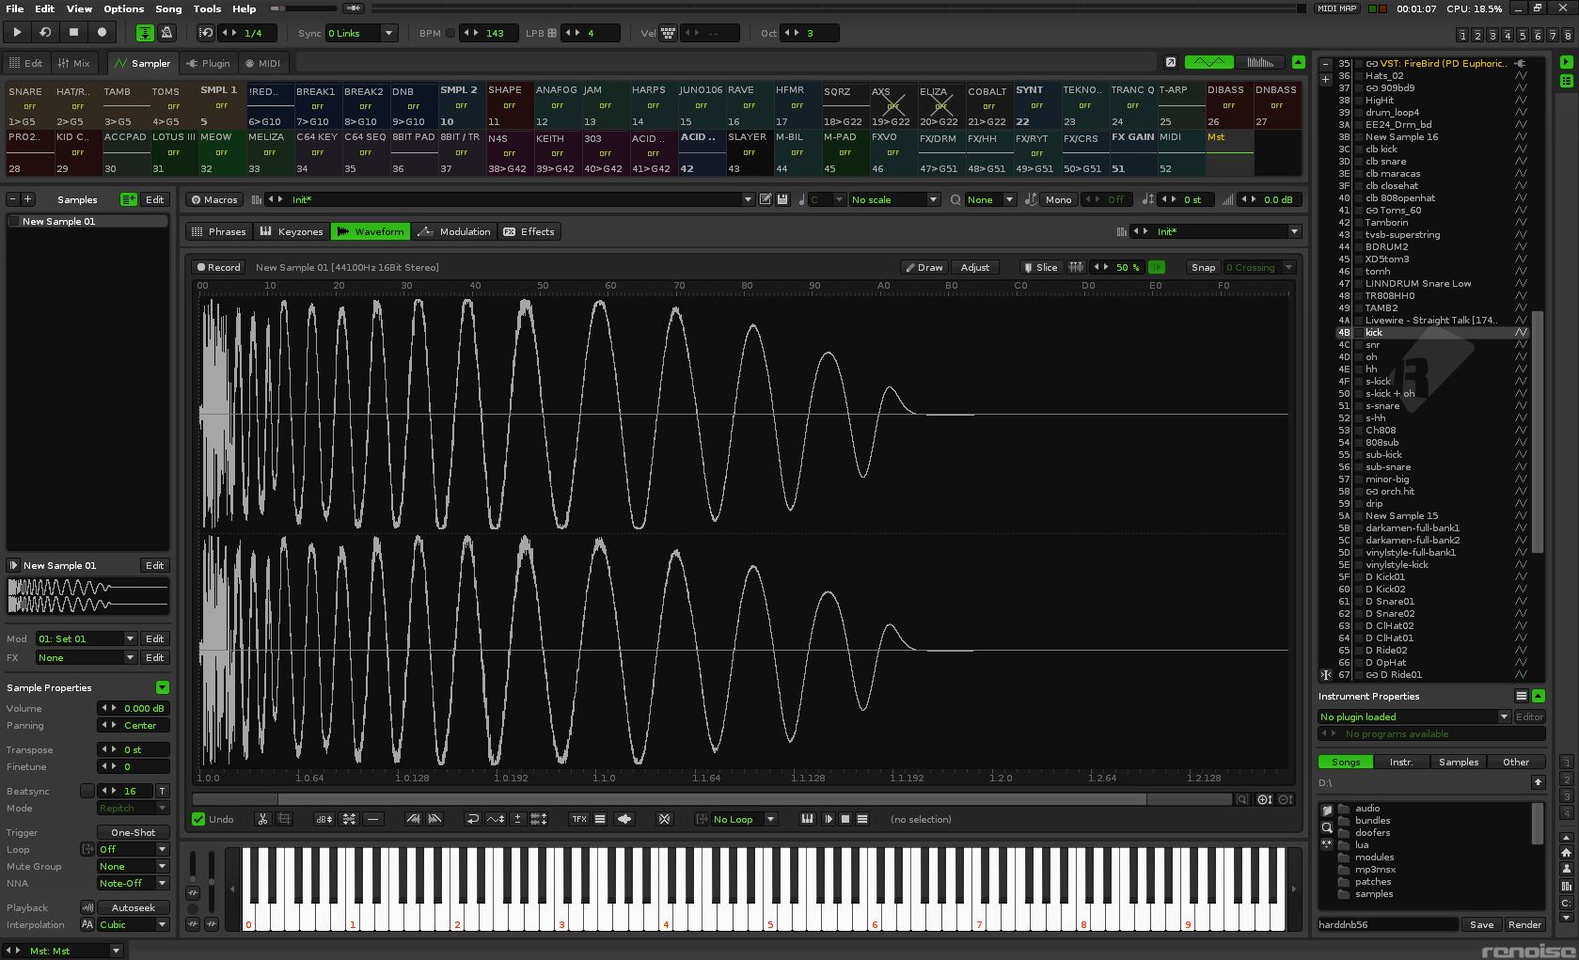The height and width of the screenshot is (960, 1579).
Task: Click the Render button
Action: 1524,924
